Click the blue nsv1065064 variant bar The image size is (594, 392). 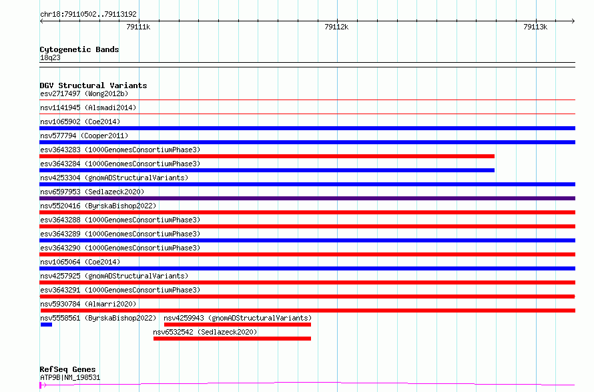[307, 268]
